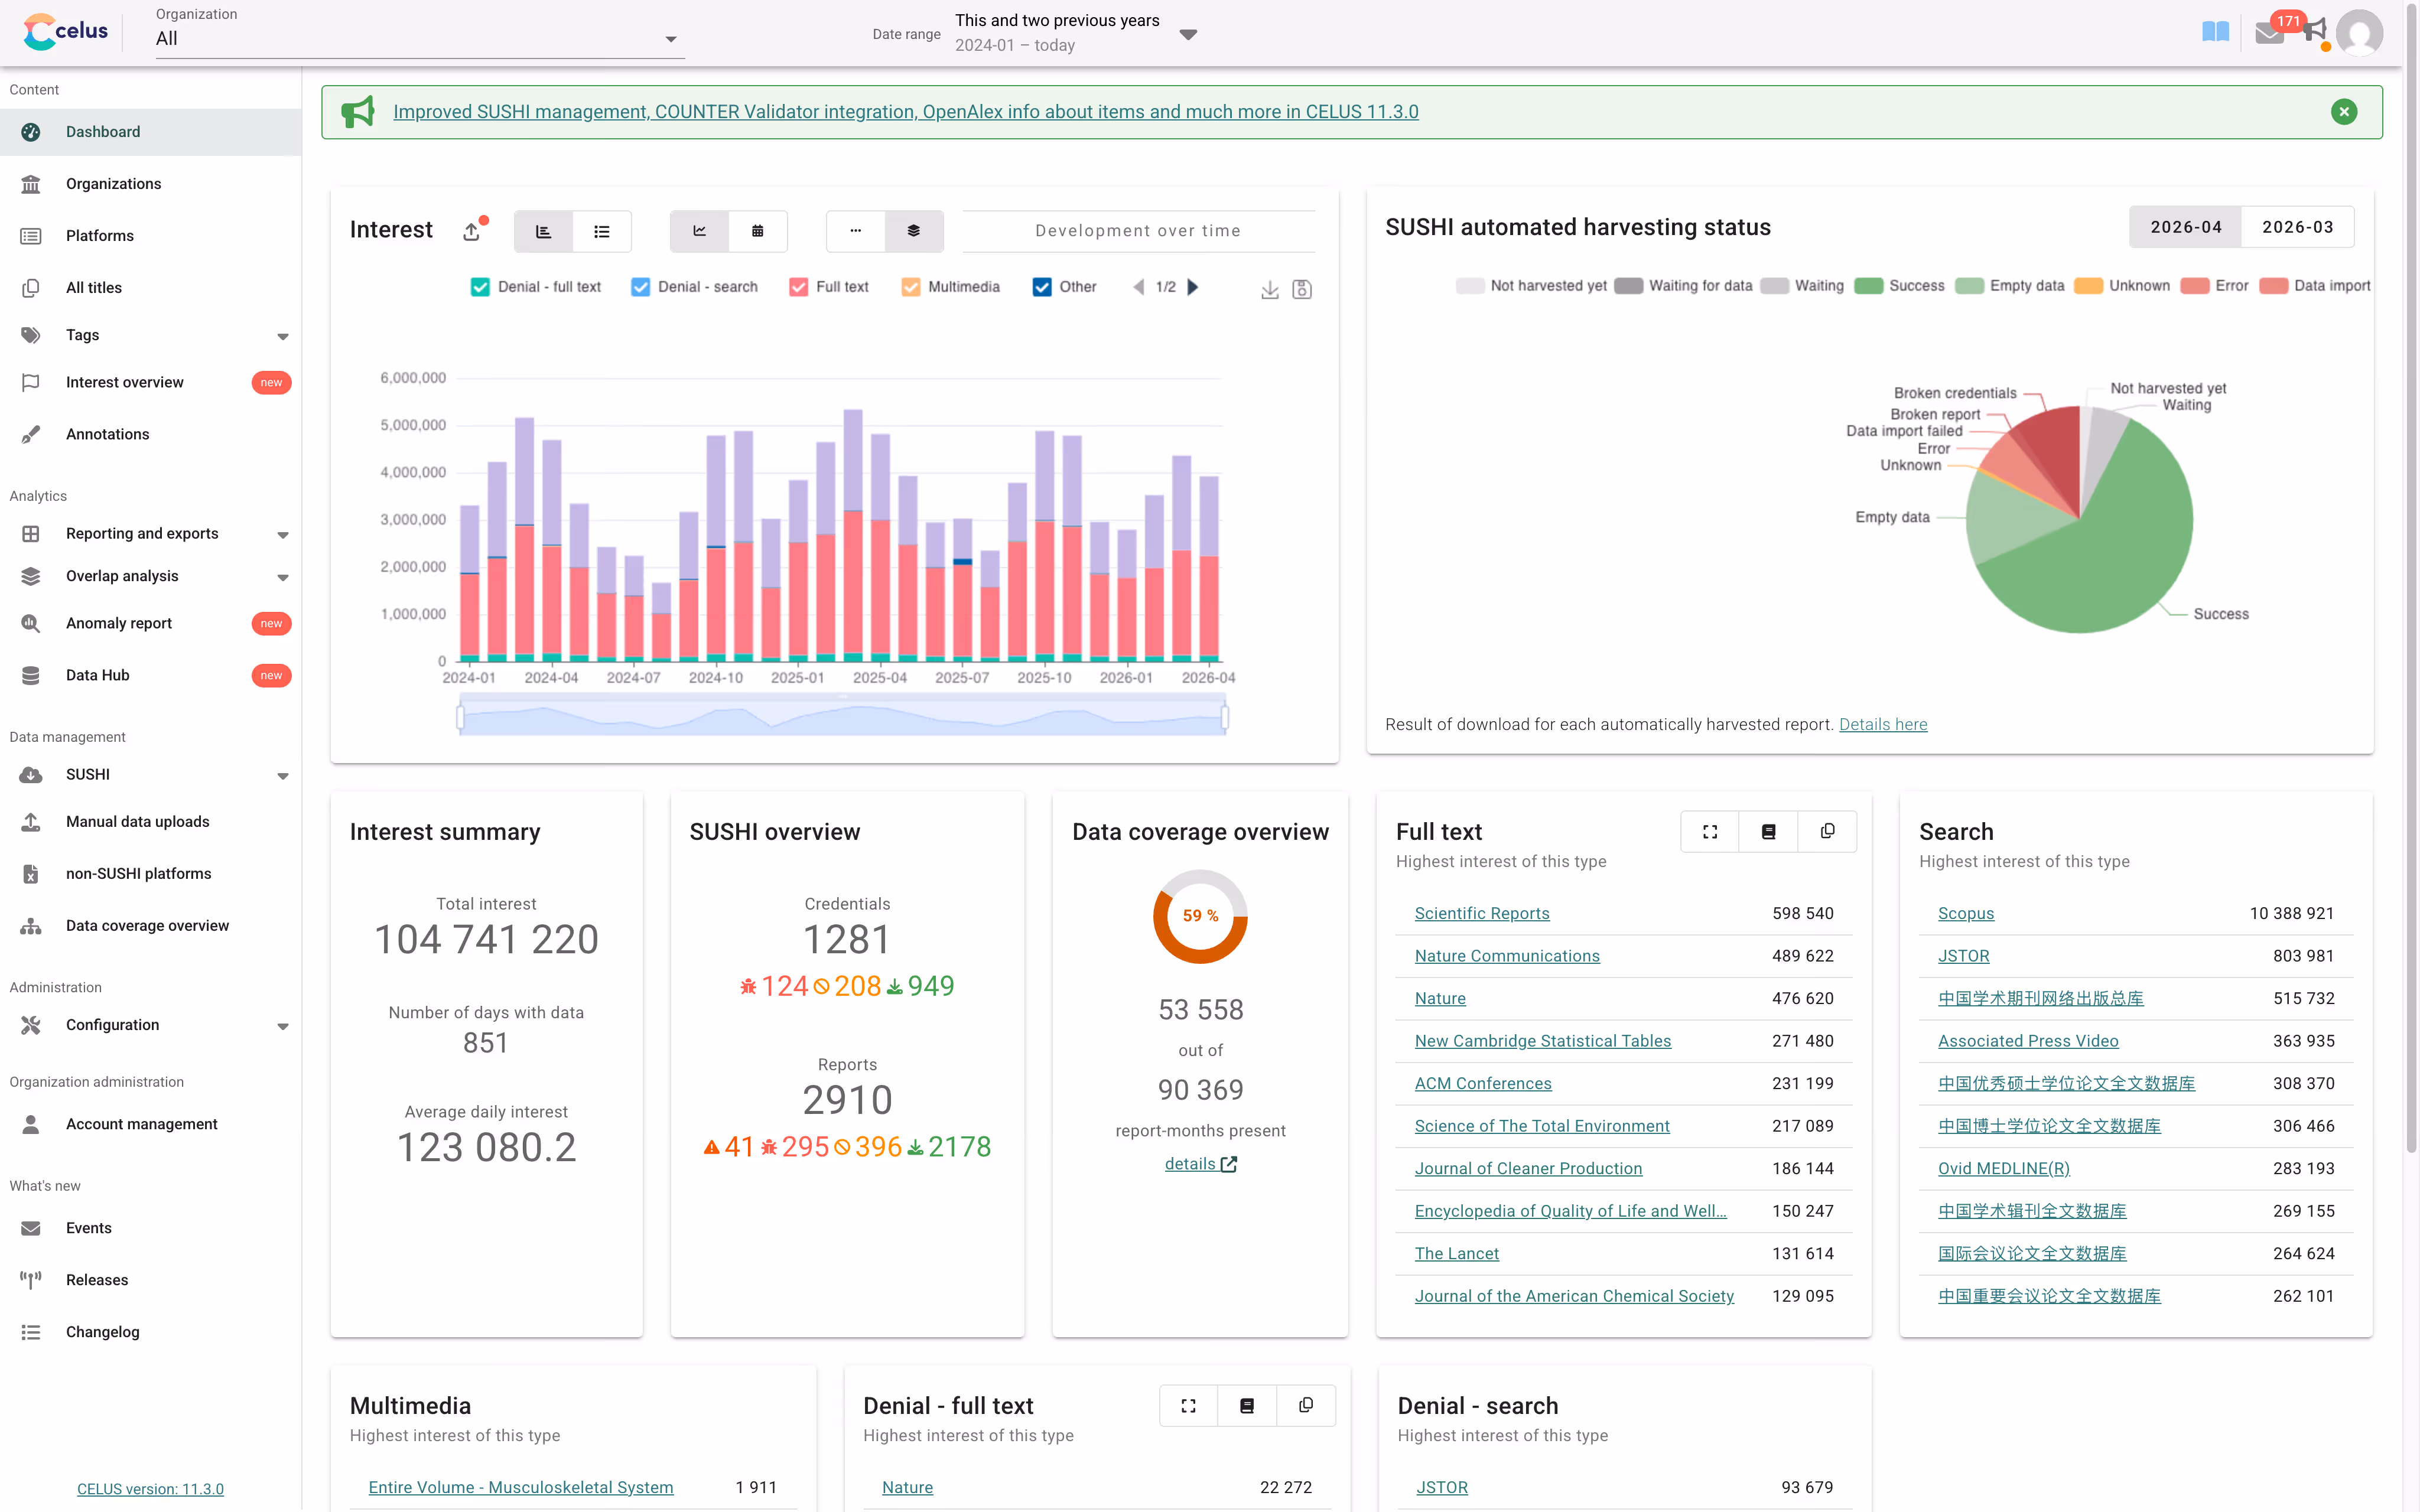Screen dimensions: 2420x1512
Task: Click the ellipsis display option button
Action: tap(856, 231)
